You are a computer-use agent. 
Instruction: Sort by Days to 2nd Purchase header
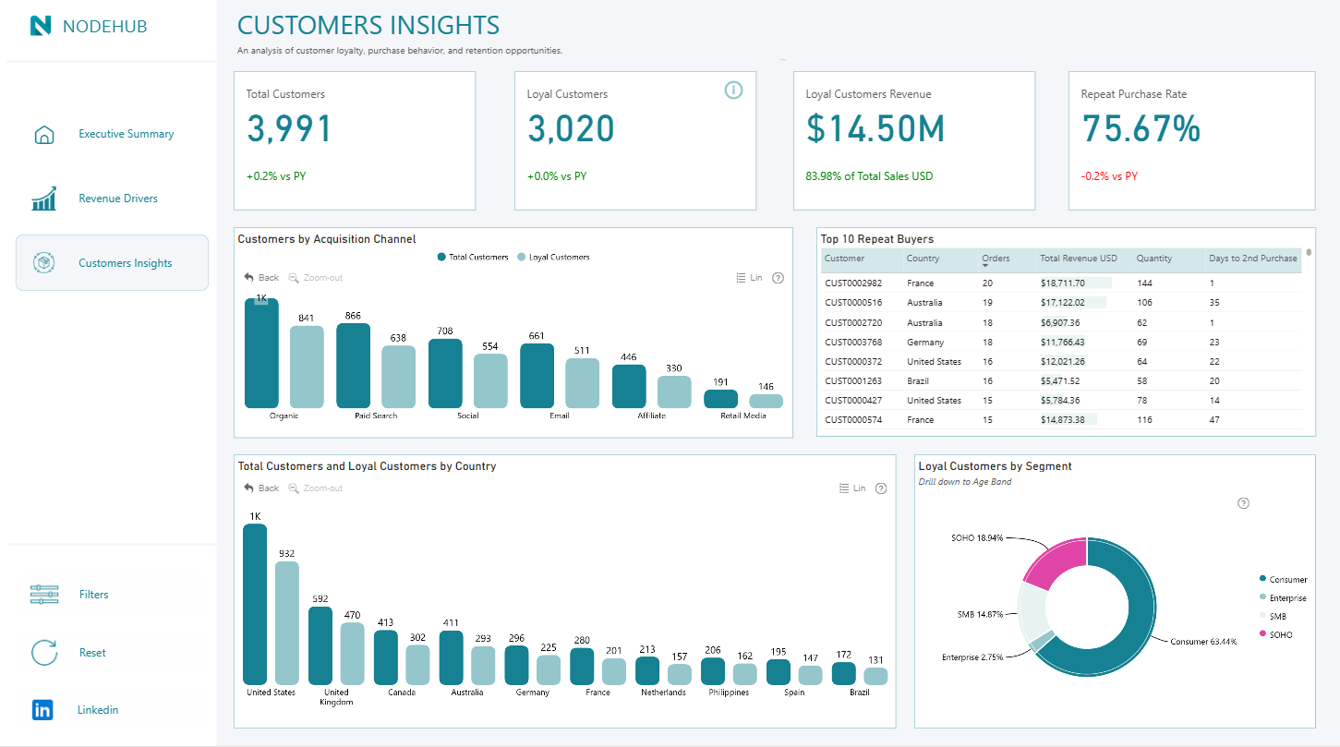[x=1253, y=259]
